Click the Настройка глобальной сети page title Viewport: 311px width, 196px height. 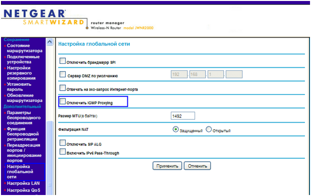[94, 44]
